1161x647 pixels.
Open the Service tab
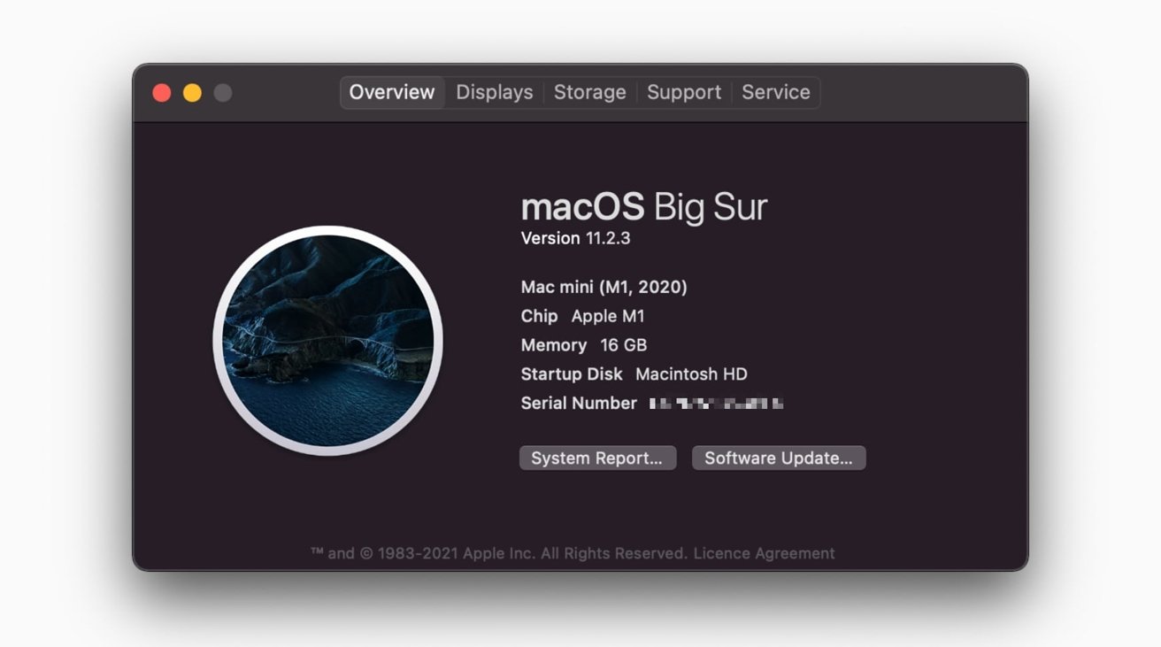(776, 92)
